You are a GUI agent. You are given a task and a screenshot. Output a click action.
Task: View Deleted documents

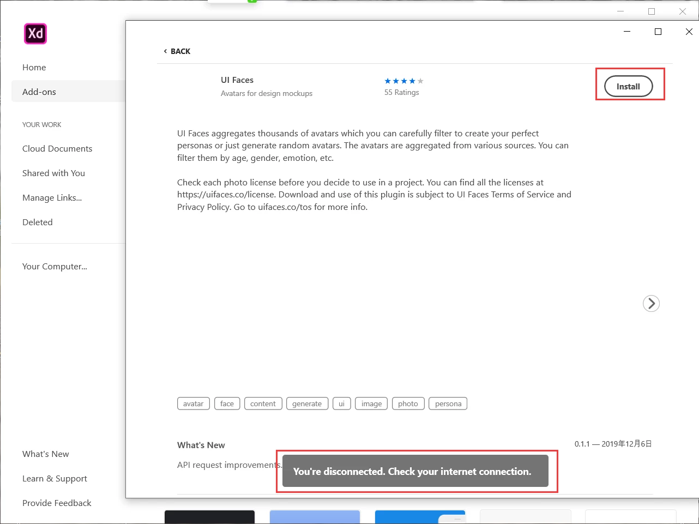click(38, 222)
